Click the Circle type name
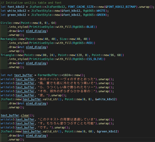 click(6, 23)
